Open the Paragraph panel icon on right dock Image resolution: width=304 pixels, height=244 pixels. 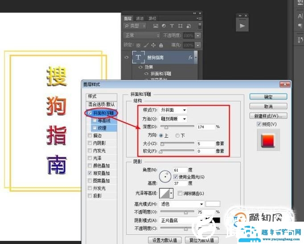coord(300,25)
